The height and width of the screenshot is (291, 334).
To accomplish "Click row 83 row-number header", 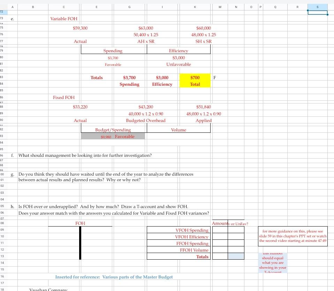I will pos(3,77).
